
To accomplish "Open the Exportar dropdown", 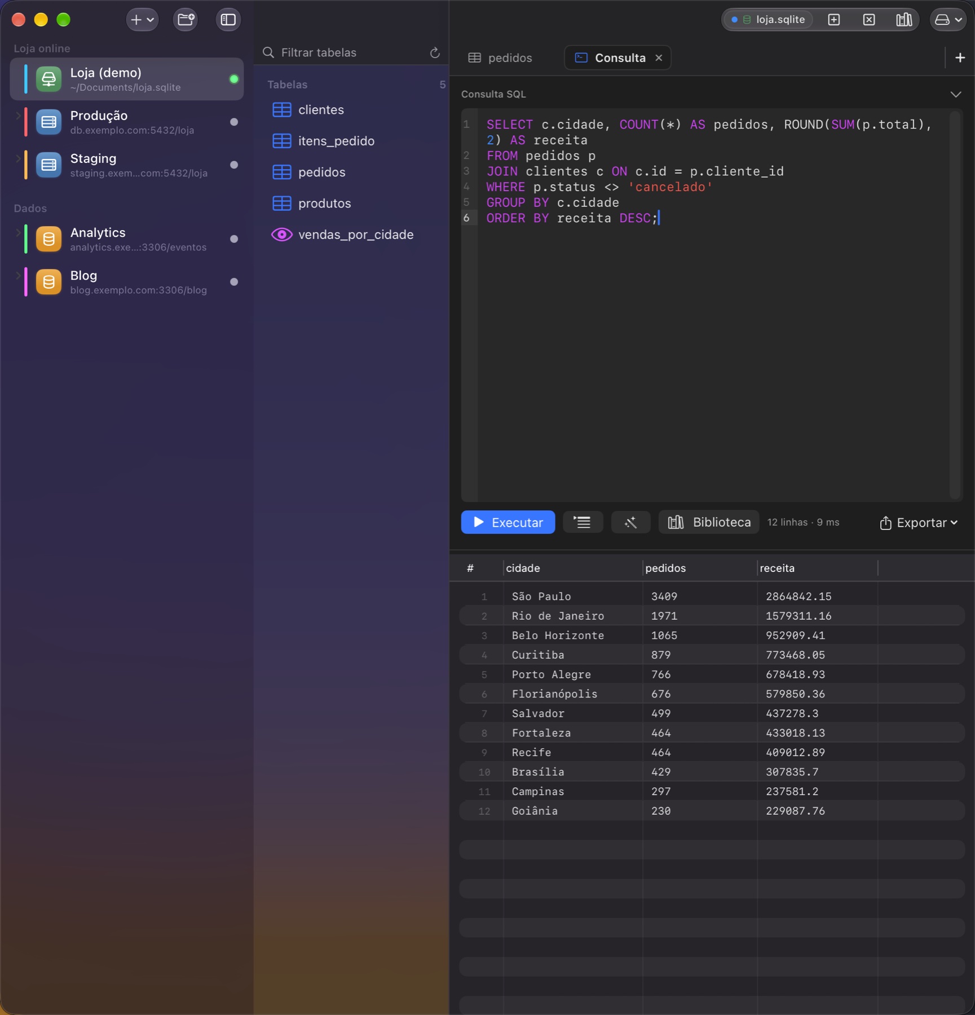I will tap(919, 523).
